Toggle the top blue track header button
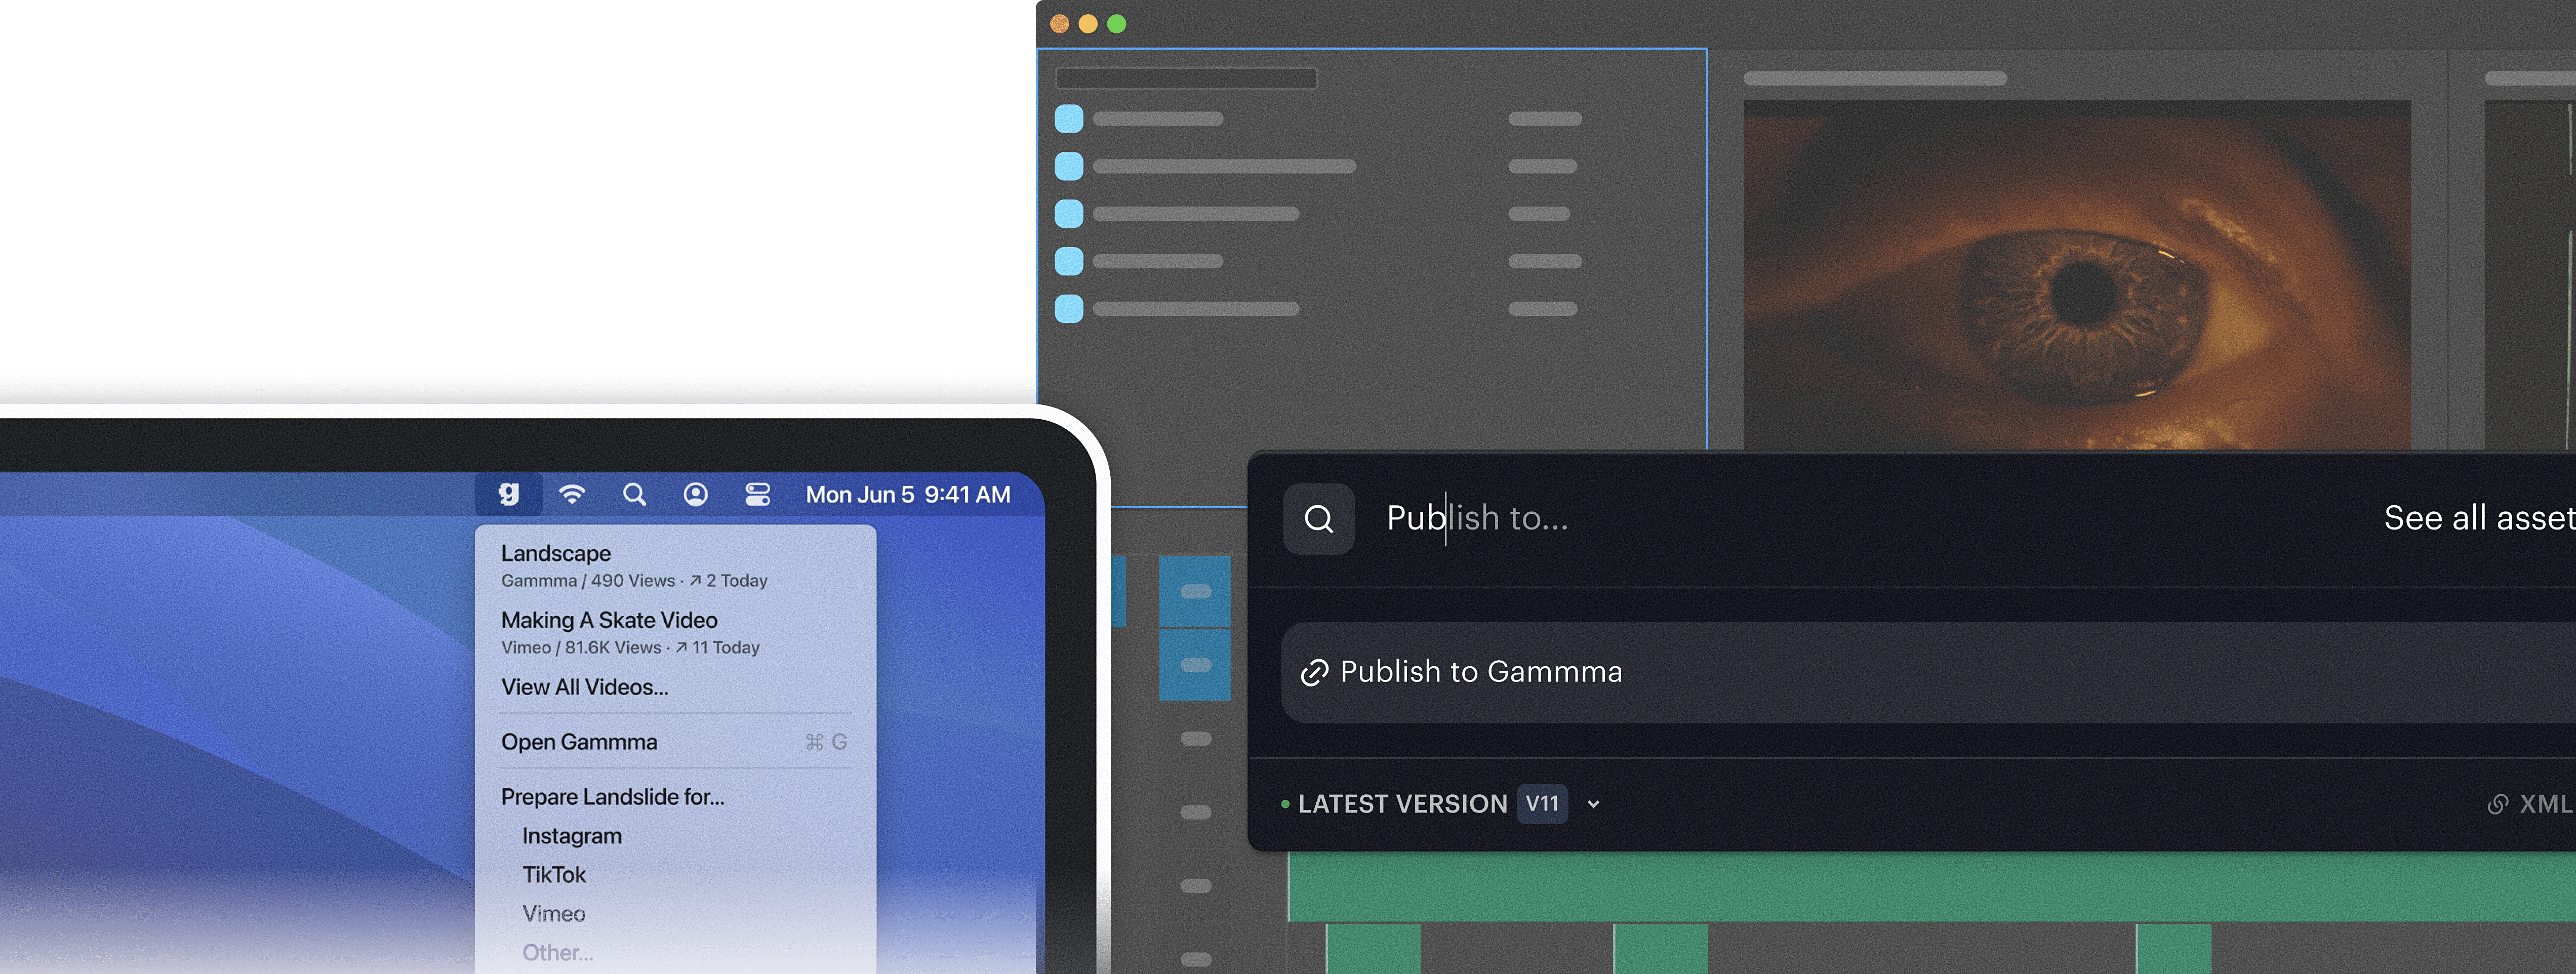This screenshot has width=2576, height=974. pyautogui.click(x=1195, y=591)
